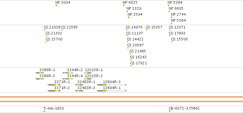Click the GS:21585 insertion marker
This screenshot has width=243, height=113.
[62, 30]
